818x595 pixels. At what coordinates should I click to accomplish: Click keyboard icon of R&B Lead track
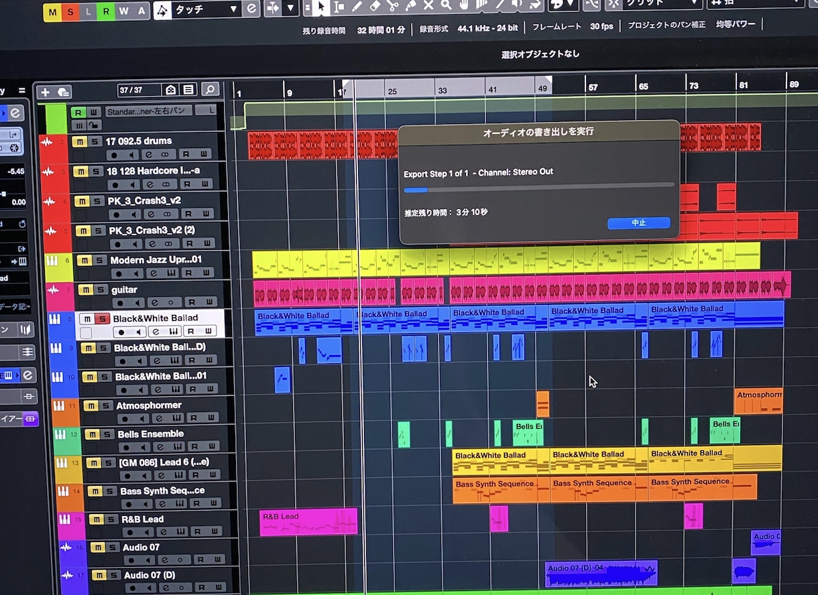(64, 519)
